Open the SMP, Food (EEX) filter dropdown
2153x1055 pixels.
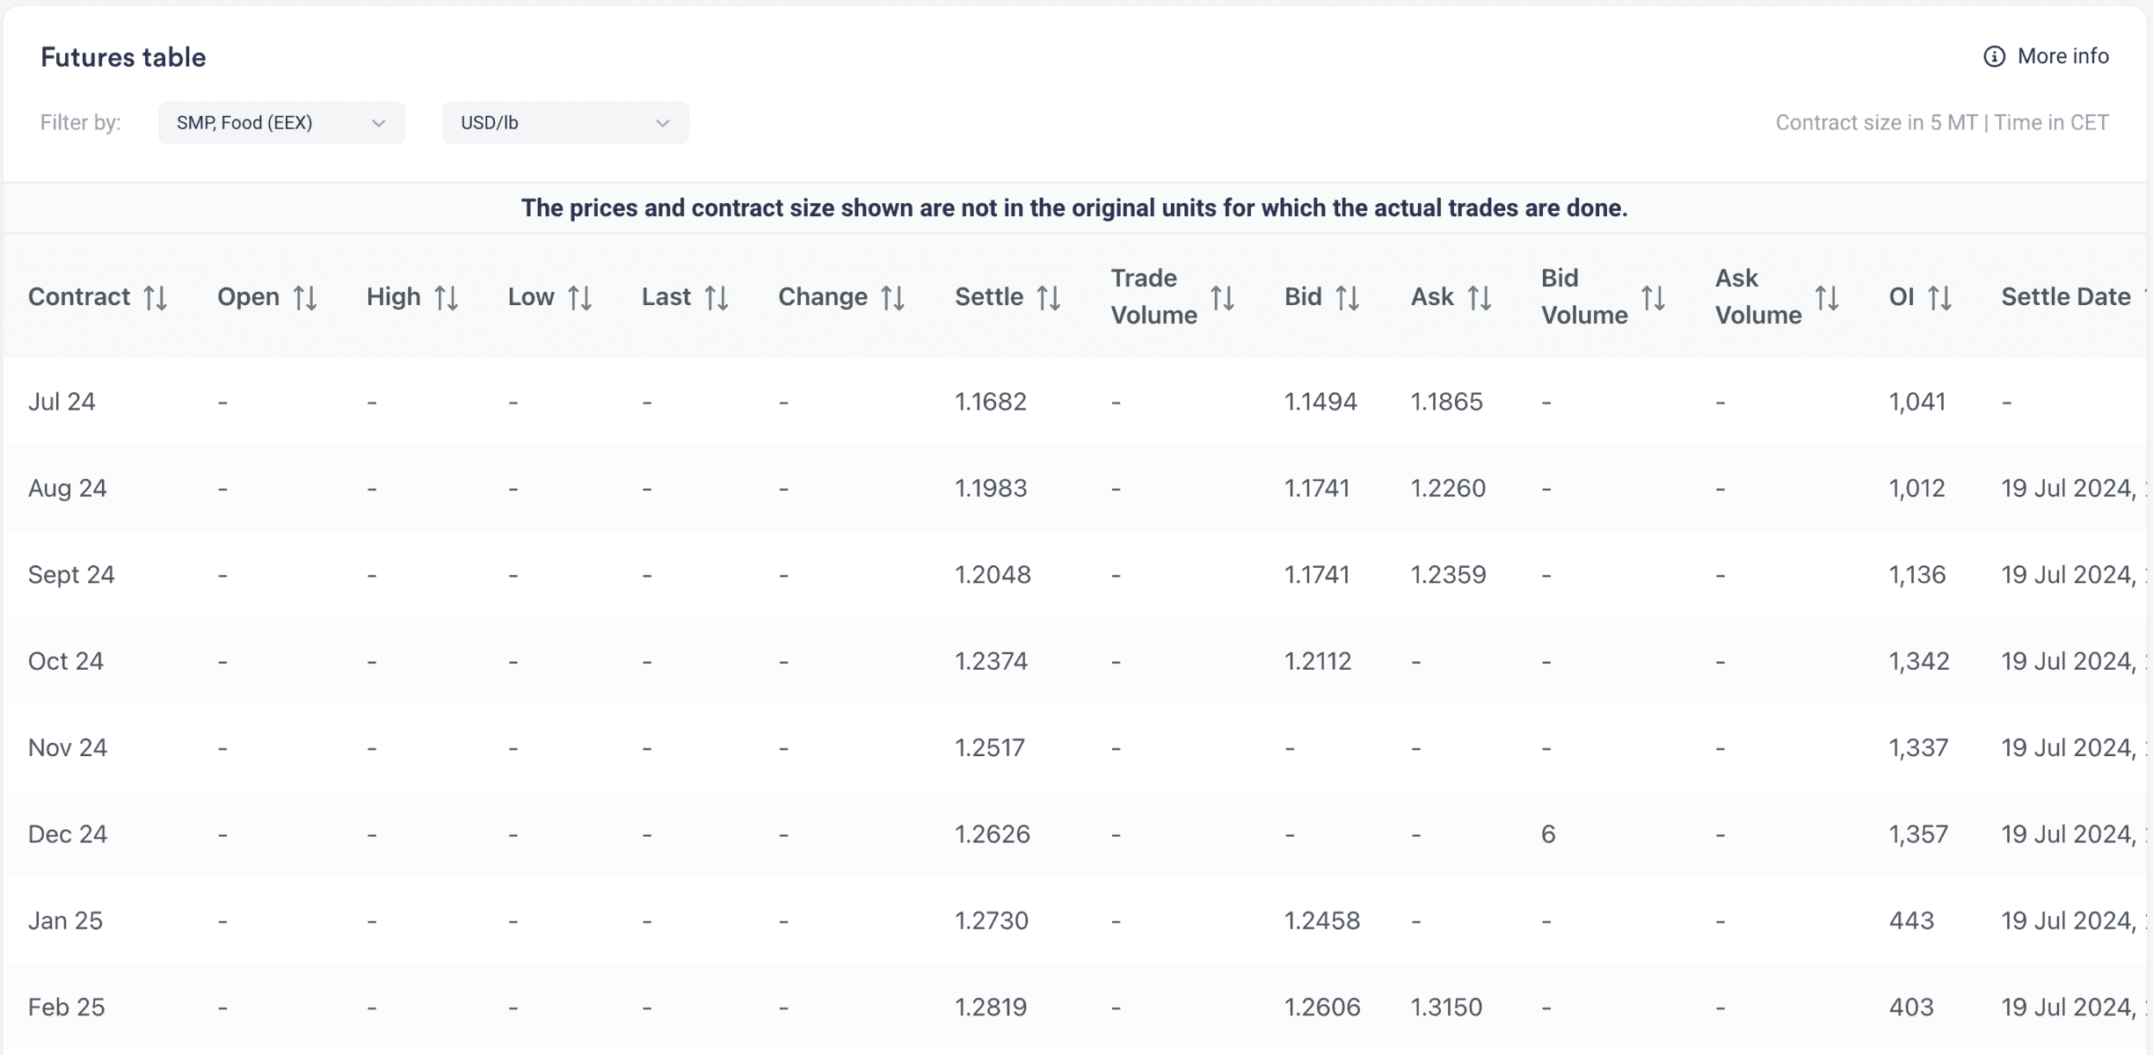(281, 123)
